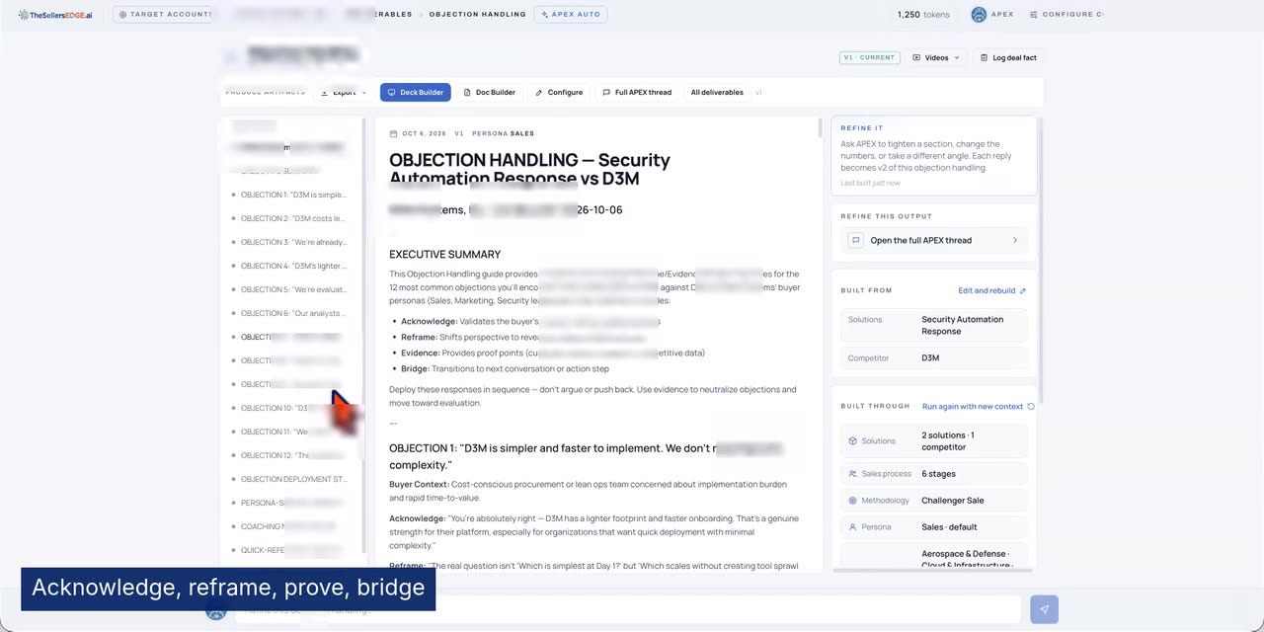
Task: Toggle the APEX Auto mode button
Action: (x=571, y=15)
